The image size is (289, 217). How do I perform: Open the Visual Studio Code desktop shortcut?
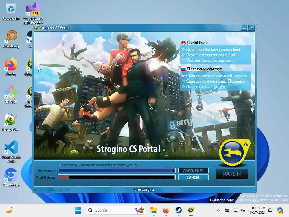tap(11, 152)
